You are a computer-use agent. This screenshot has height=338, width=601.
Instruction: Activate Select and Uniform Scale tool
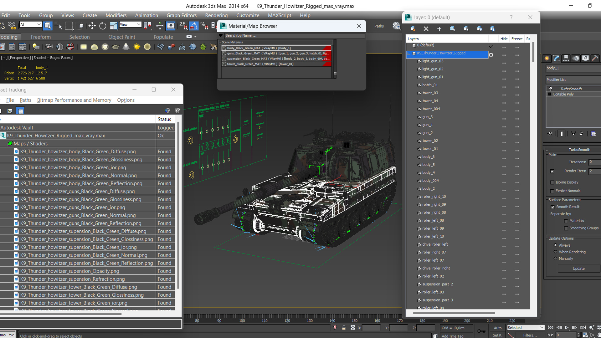pos(113,26)
